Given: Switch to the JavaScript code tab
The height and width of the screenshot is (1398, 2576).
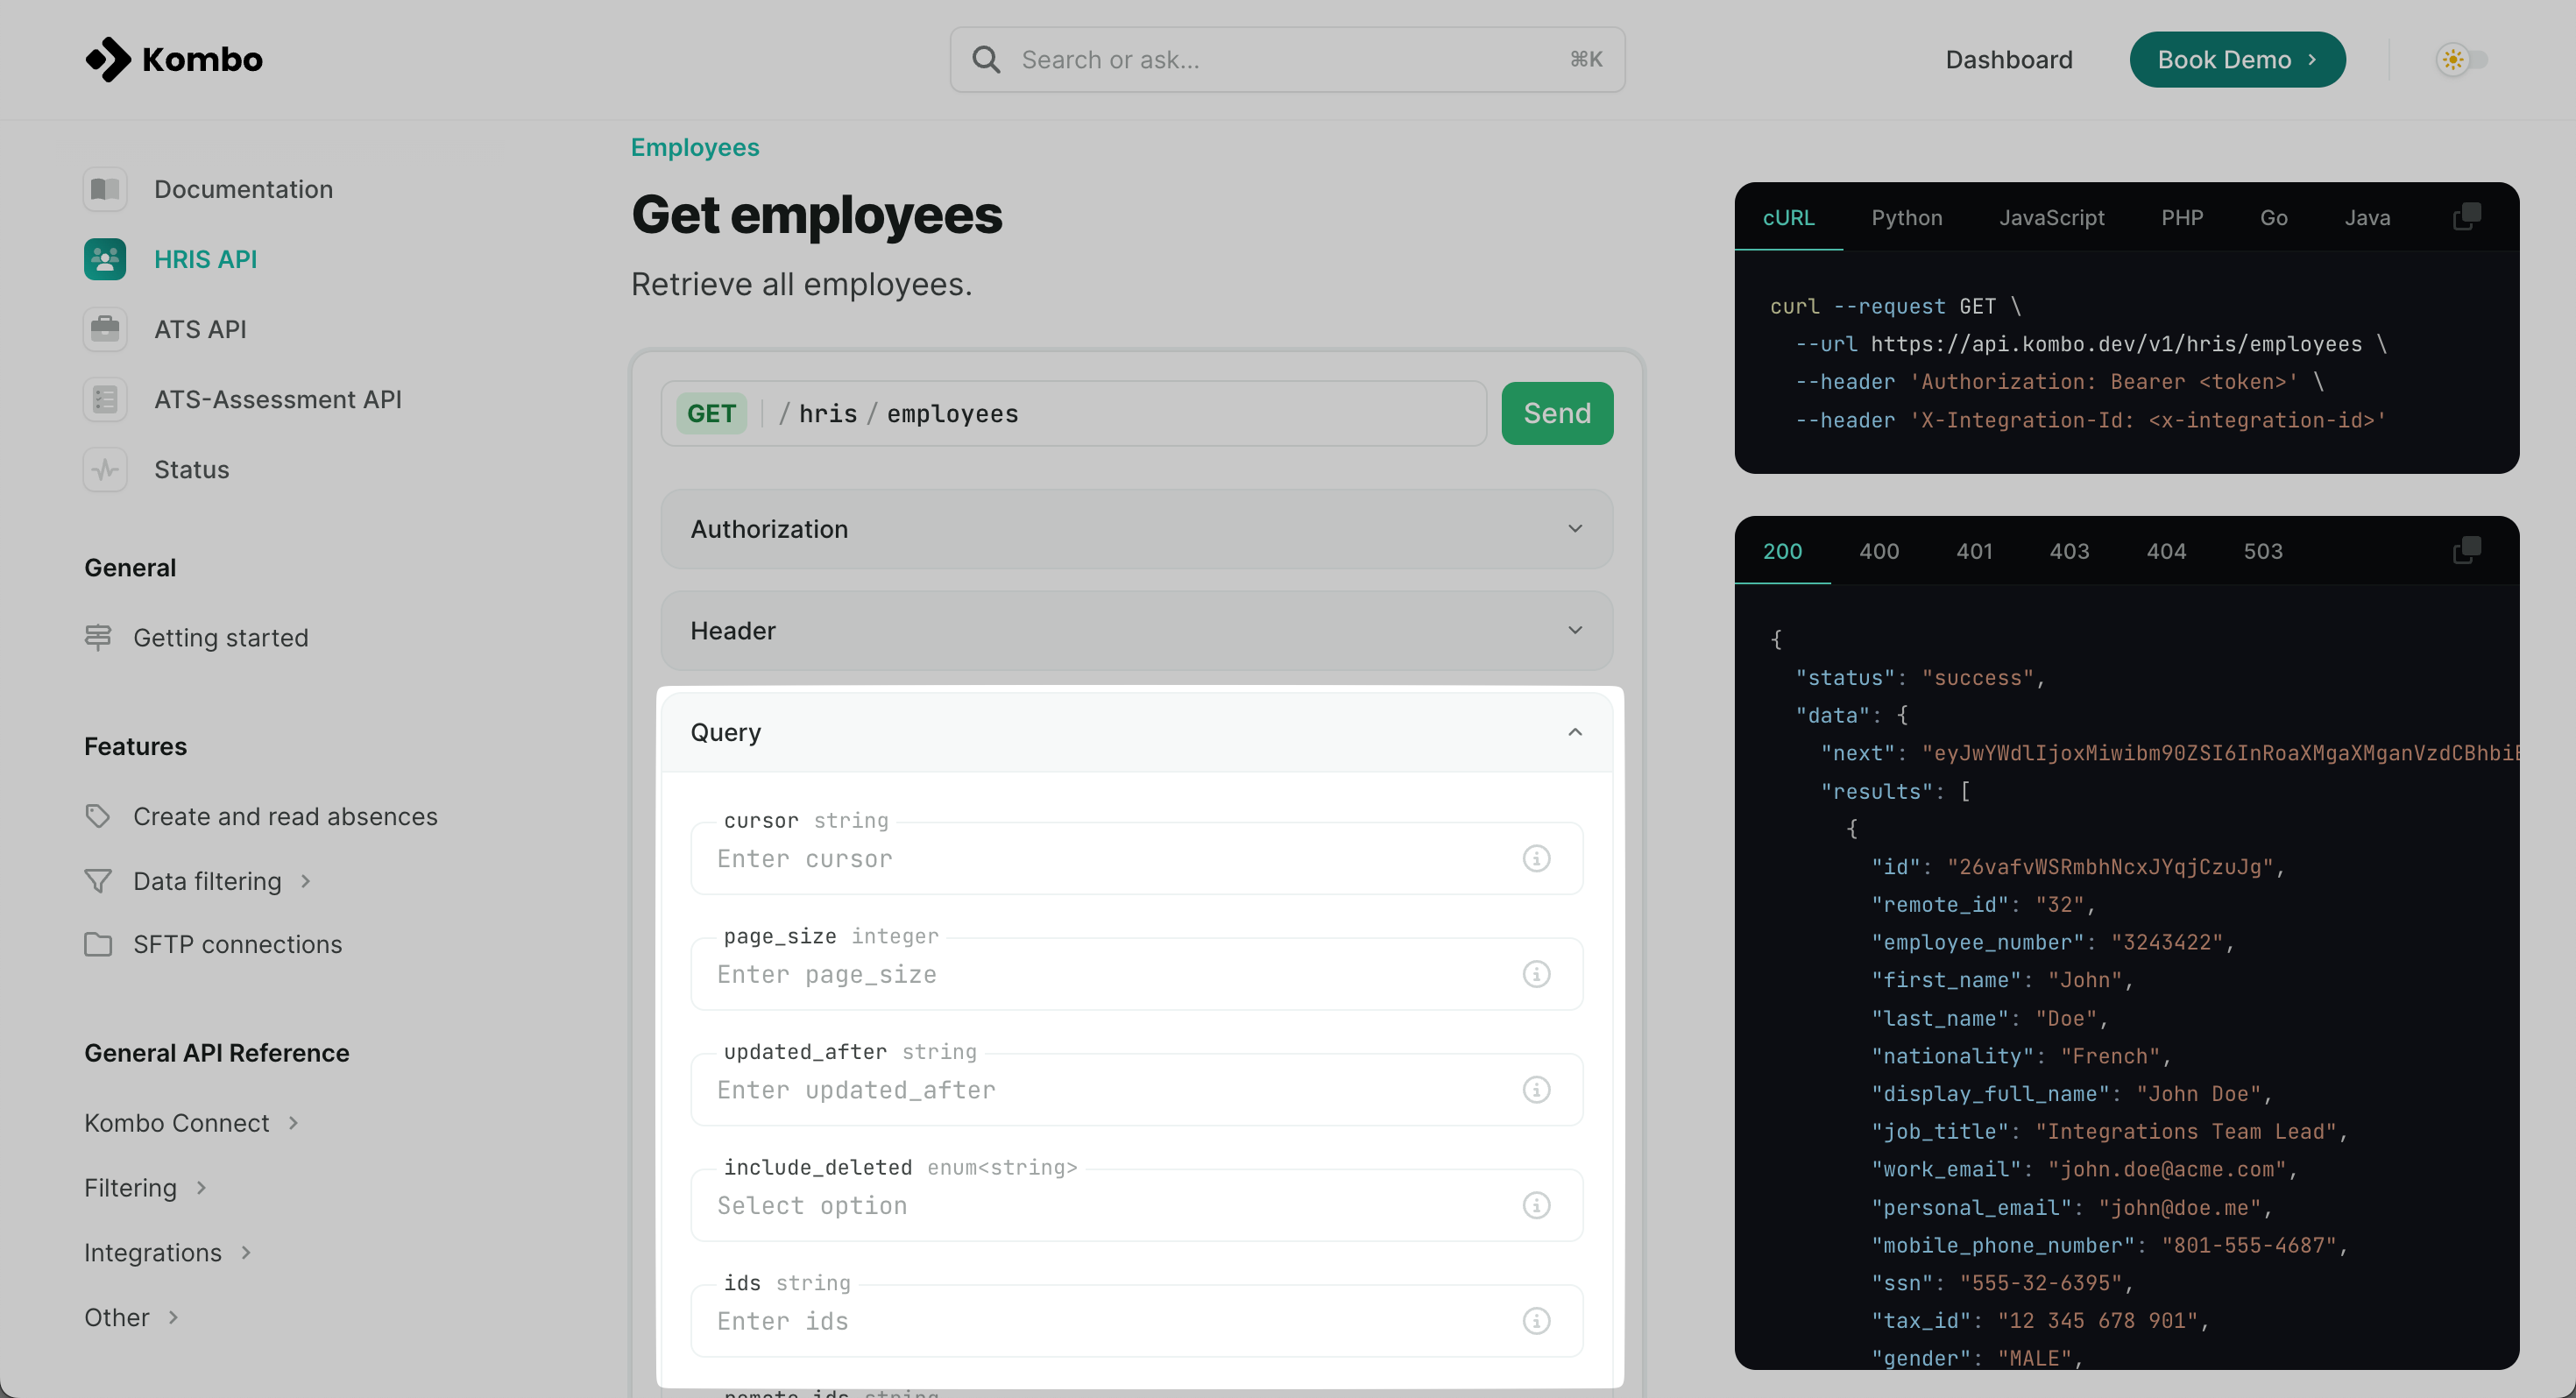Looking at the screenshot, I should click(x=2051, y=217).
